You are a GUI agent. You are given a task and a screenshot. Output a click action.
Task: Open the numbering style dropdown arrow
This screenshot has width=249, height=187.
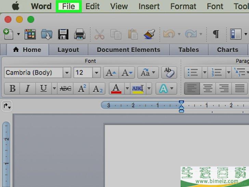(x=229, y=73)
